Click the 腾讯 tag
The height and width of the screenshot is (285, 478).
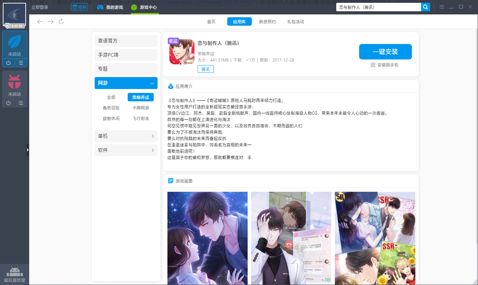coord(206,69)
